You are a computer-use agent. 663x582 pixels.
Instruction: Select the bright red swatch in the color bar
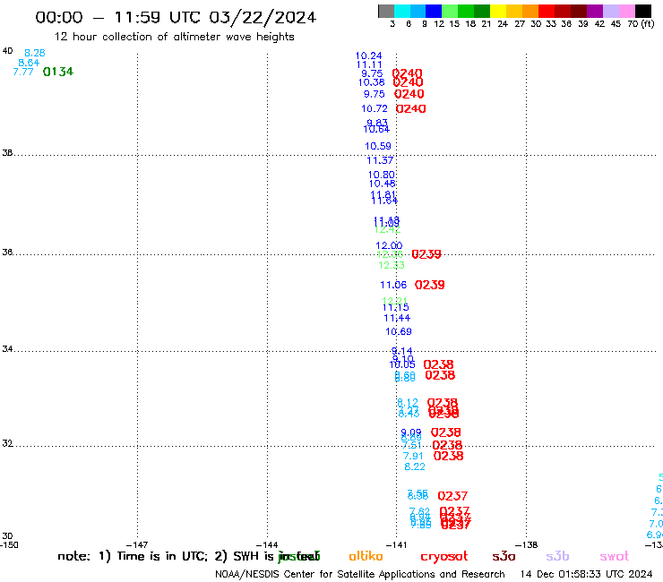[x=547, y=11]
